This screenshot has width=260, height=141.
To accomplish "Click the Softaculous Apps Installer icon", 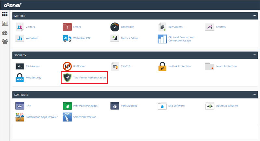I will 20,117.
